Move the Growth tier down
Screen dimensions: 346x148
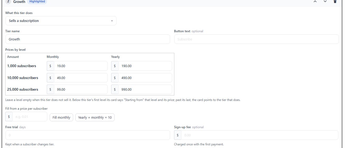pos(325,2)
